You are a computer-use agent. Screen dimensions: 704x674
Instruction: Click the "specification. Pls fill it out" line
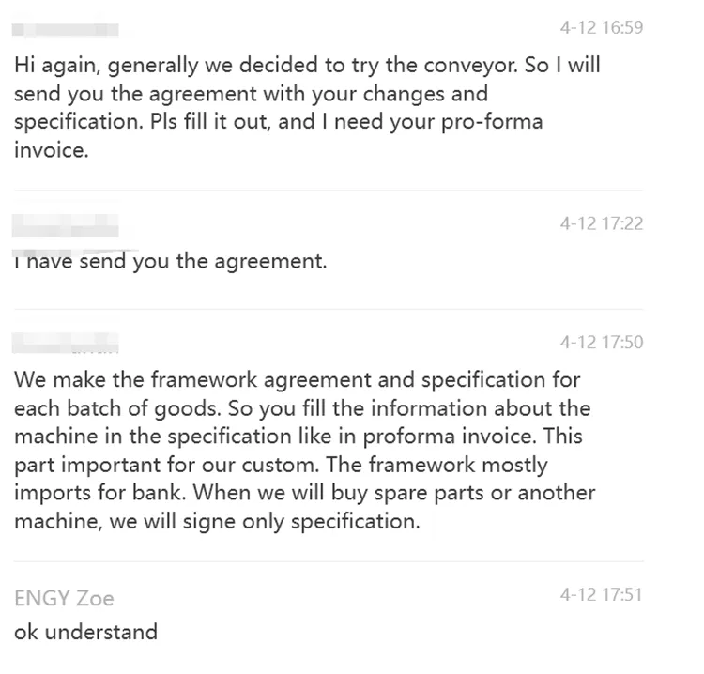(x=279, y=122)
